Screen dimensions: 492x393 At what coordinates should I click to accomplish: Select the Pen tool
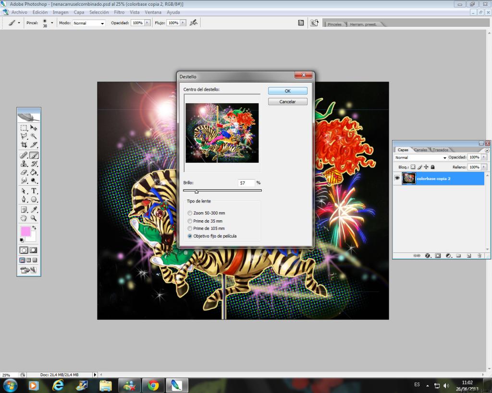(x=24, y=199)
